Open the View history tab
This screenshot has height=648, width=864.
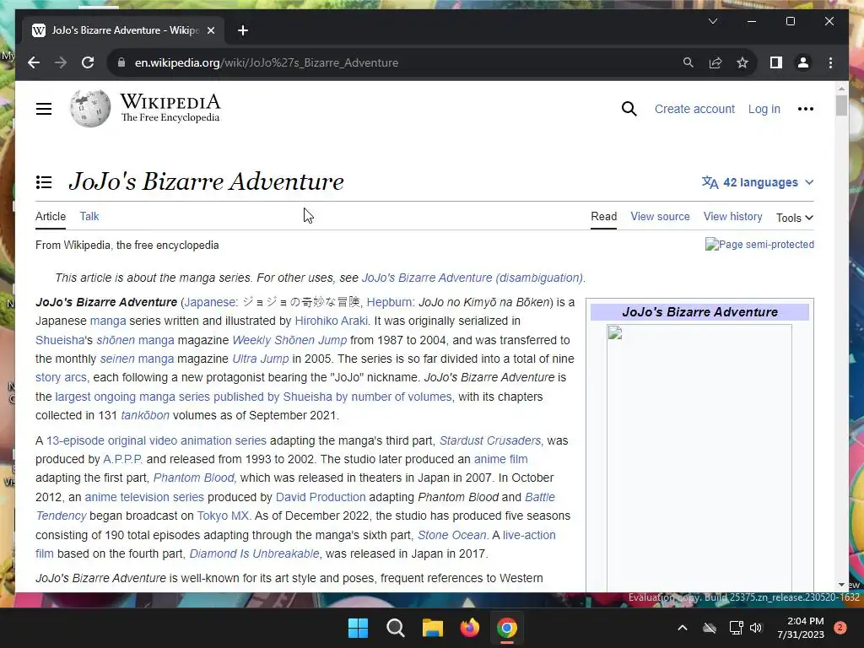[x=733, y=217]
